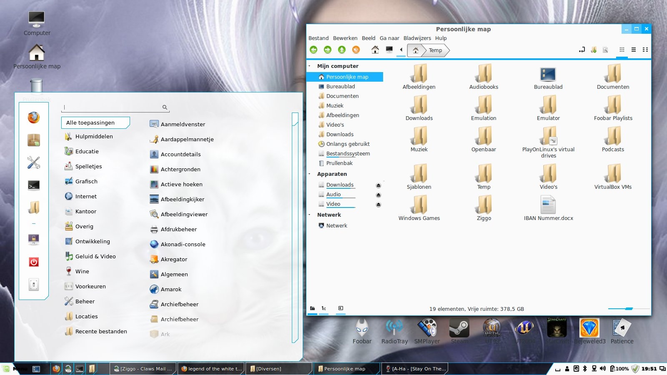Show tree view in the sidebar

coord(324,308)
